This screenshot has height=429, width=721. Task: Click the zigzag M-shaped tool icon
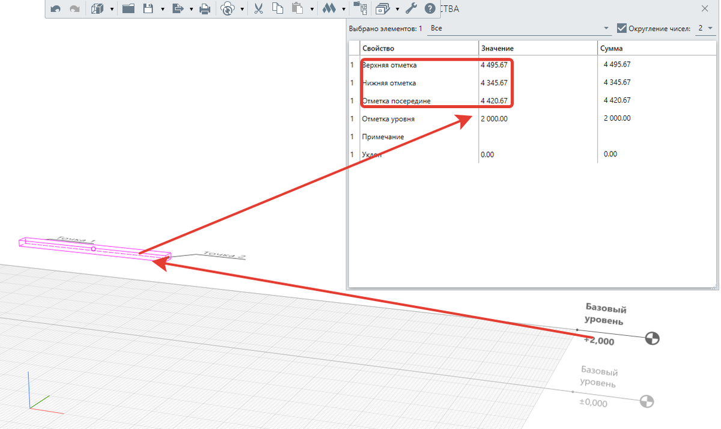coord(329,9)
